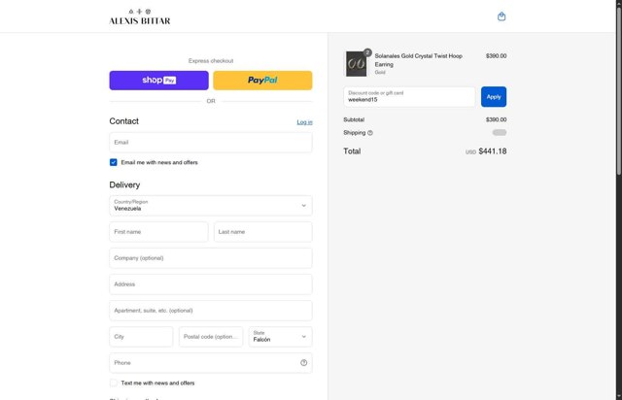The width and height of the screenshot is (622, 400).
Task: Check Text me with news and offers
Action: click(x=114, y=383)
